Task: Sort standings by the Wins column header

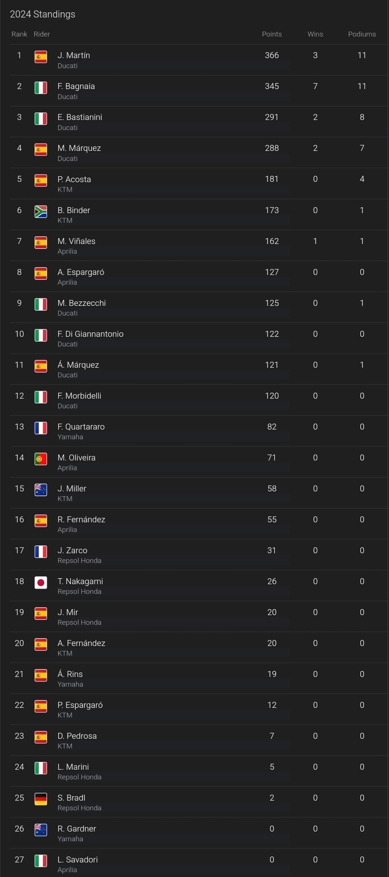Action: coord(315,34)
